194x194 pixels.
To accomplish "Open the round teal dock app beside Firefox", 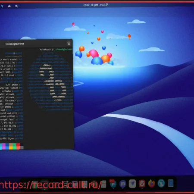I will 161,184.
